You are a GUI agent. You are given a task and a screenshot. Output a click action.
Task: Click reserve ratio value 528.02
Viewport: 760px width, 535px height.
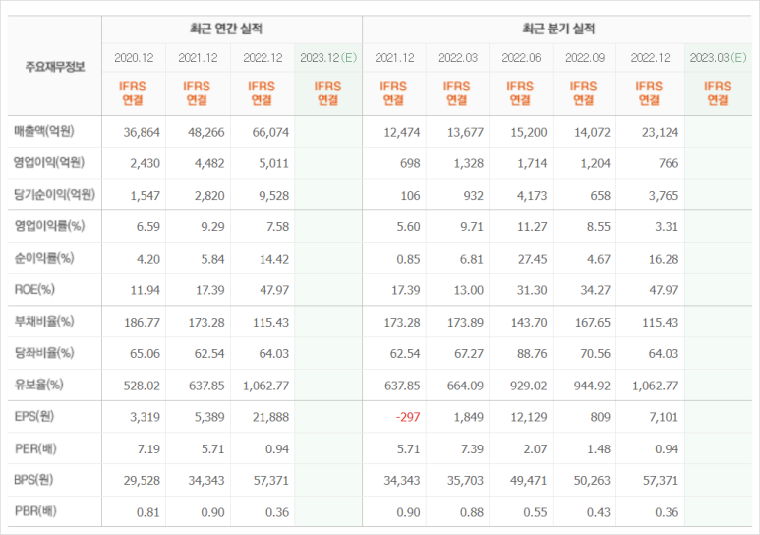(x=142, y=386)
